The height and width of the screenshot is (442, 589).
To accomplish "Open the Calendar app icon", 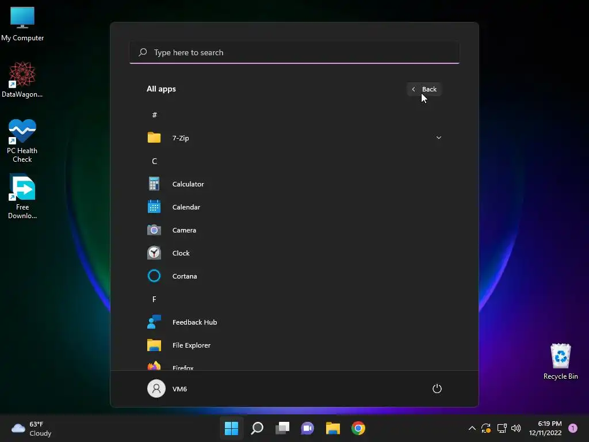I will (154, 207).
